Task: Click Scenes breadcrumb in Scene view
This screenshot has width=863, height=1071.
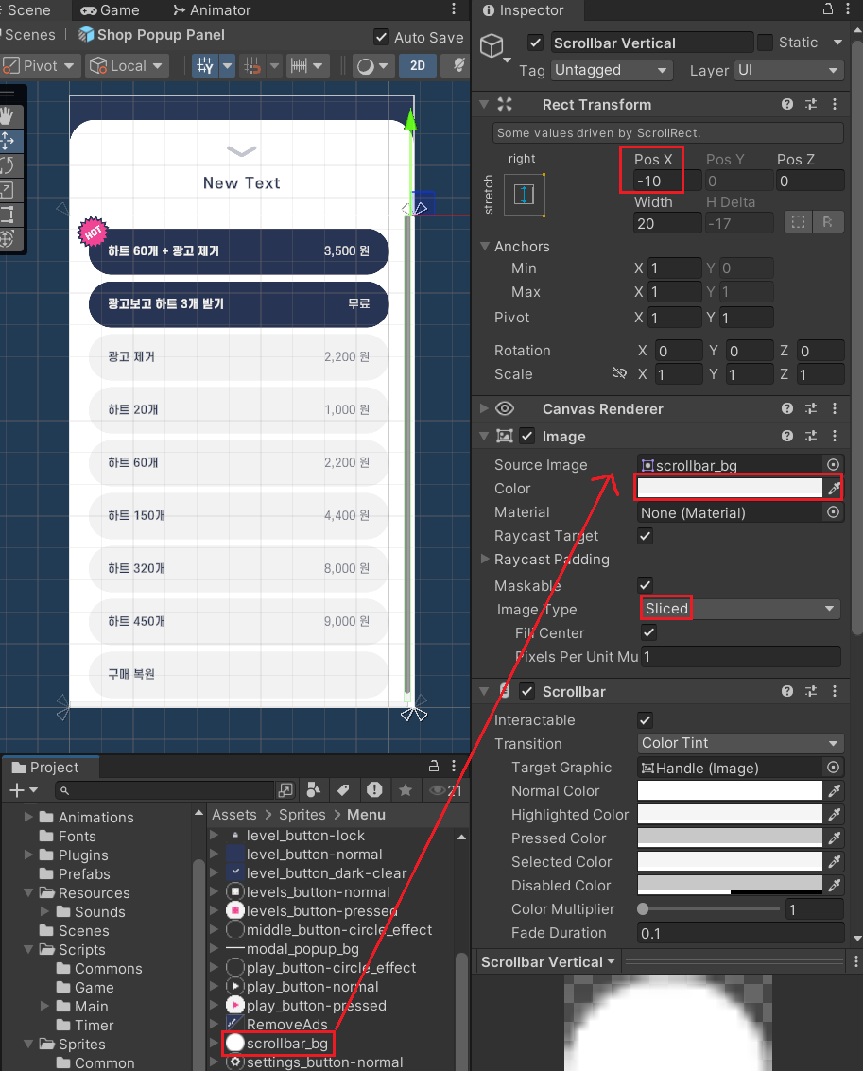Action: coord(29,34)
